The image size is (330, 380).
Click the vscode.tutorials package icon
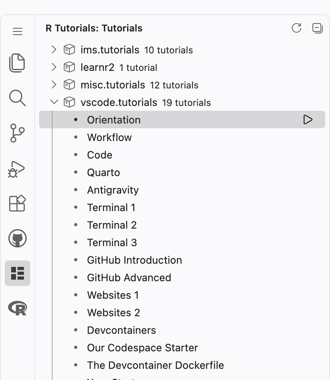pyautogui.click(x=69, y=102)
